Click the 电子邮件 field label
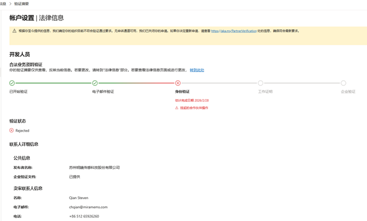The height and width of the screenshot is (221, 367). [21, 207]
